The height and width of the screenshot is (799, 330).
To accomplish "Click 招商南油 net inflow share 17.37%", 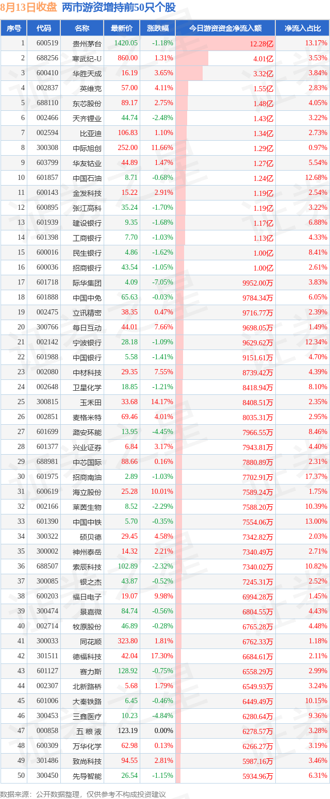I will click(316, 477).
